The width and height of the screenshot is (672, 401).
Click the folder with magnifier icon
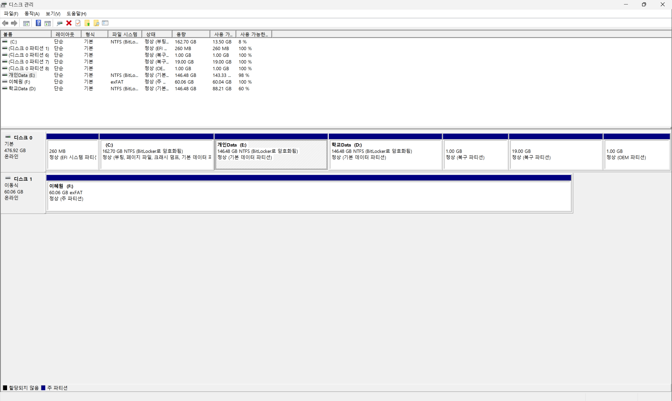[96, 23]
